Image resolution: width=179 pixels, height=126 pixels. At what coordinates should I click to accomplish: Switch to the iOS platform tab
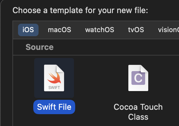tap(28, 30)
